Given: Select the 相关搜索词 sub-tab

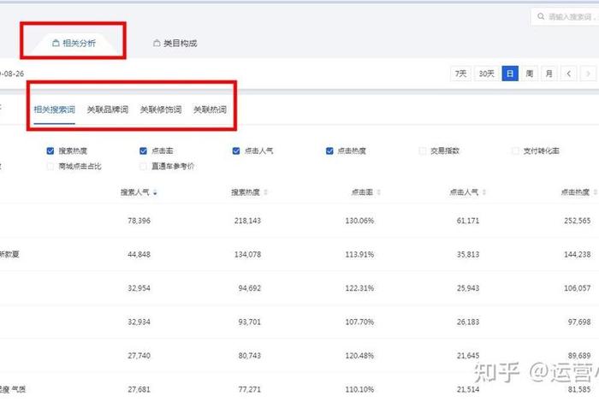Looking at the screenshot, I should tap(54, 109).
